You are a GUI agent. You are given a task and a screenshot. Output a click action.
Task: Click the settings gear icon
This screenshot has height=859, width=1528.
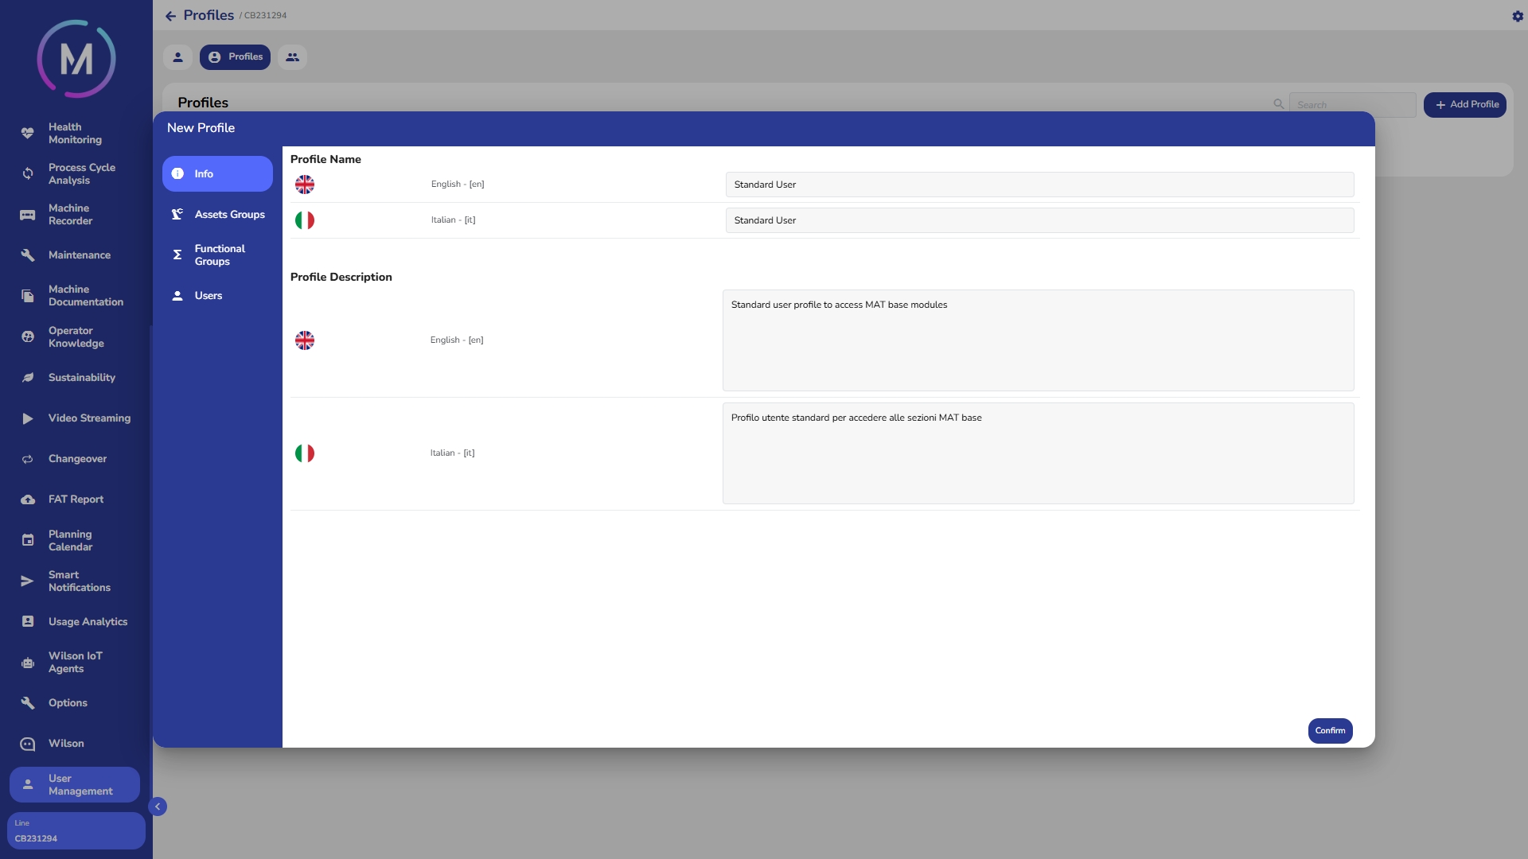tap(1517, 16)
